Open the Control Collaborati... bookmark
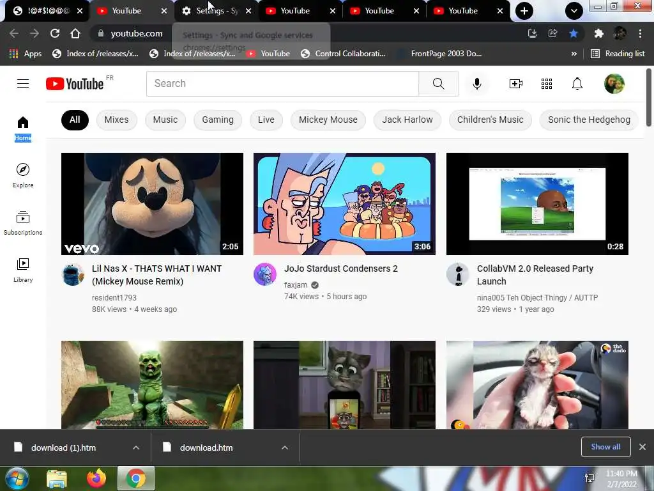The image size is (654, 491). coord(343,54)
